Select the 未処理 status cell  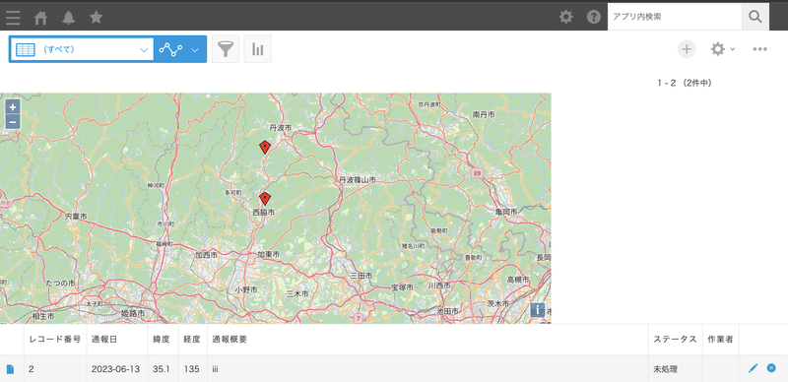click(675, 369)
